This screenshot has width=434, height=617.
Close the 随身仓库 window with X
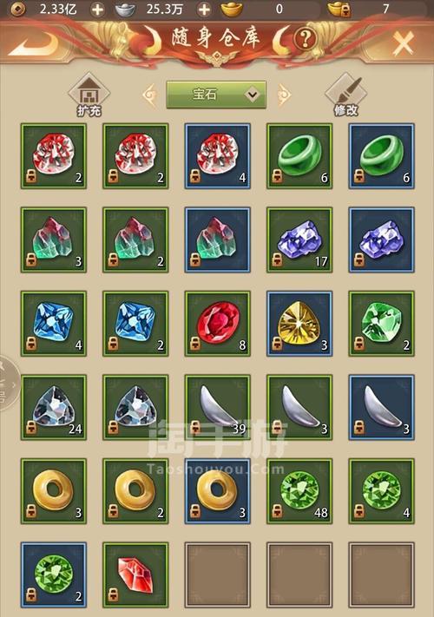pos(403,43)
